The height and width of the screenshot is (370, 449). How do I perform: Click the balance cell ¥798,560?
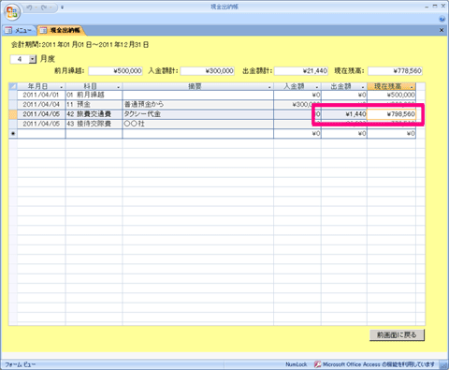[391, 114]
